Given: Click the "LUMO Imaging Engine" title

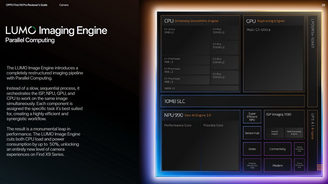Looking at the screenshot, I should point(56,30).
